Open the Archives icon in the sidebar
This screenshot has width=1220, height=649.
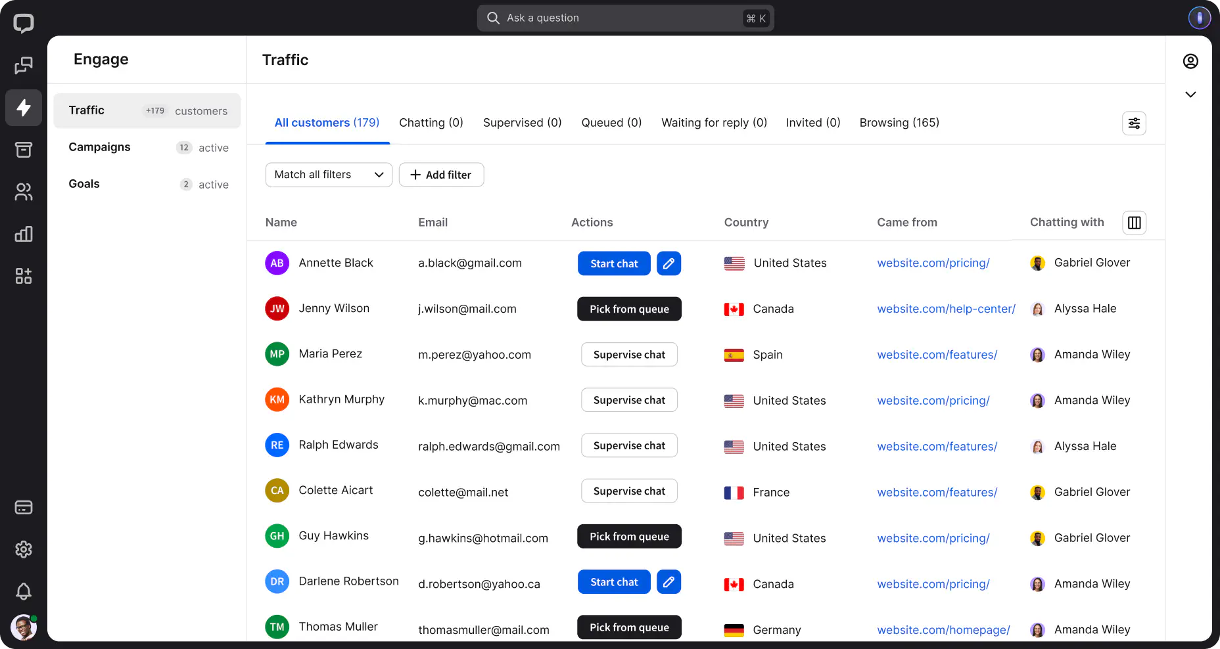pyautogui.click(x=24, y=150)
